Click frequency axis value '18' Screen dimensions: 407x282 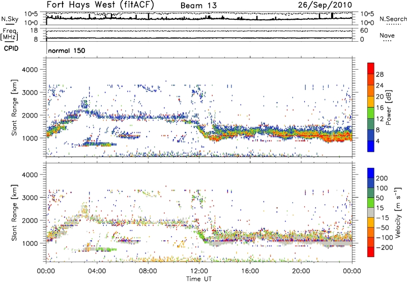[34, 31]
